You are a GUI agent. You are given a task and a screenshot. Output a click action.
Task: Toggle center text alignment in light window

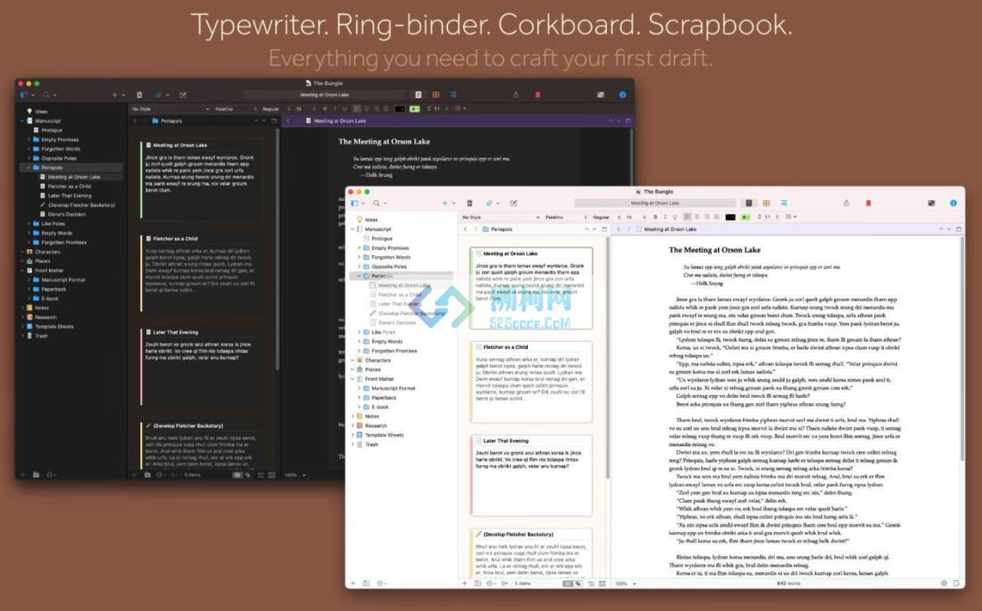(696, 217)
